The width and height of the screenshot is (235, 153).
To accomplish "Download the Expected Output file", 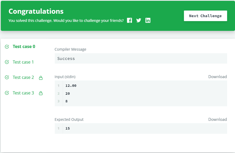I will (217, 119).
